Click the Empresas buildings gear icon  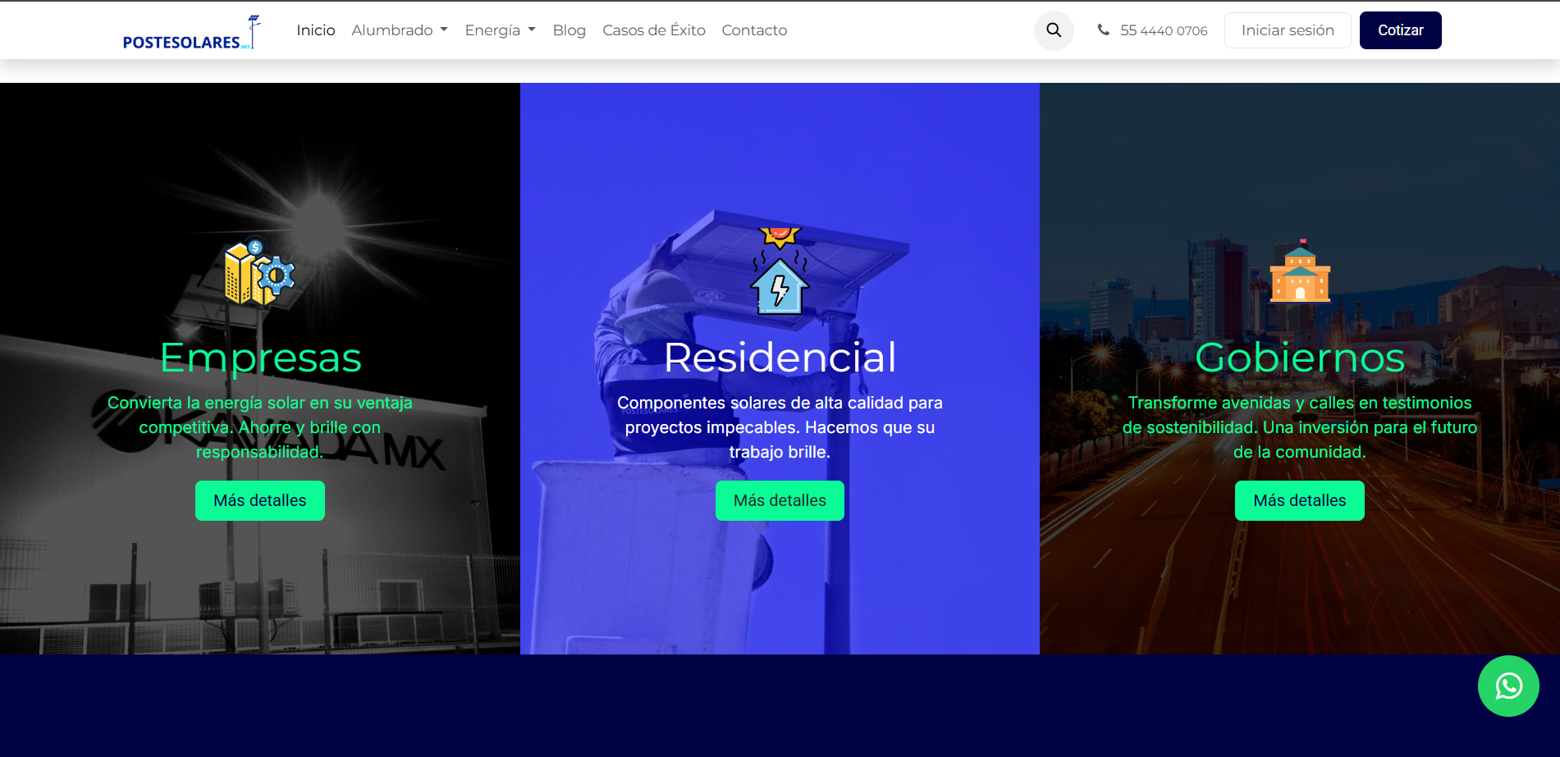coord(259,273)
